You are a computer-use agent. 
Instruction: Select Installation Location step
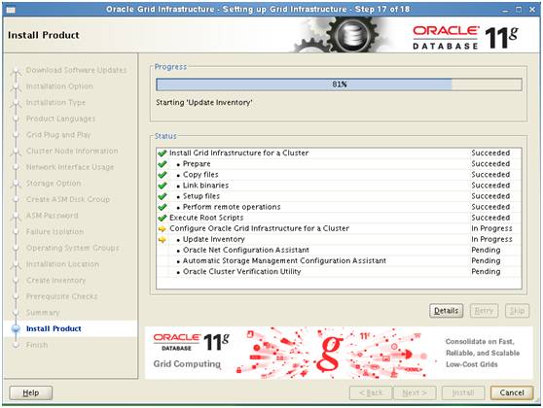(x=62, y=264)
